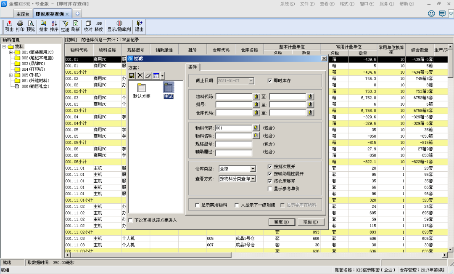Open the 截止日期 date dropdown

click(251, 81)
